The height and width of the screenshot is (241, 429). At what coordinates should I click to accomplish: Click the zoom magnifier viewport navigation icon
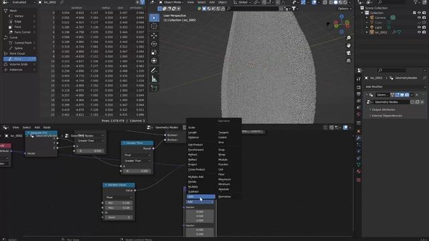pyautogui.click(x=349, y=37)
